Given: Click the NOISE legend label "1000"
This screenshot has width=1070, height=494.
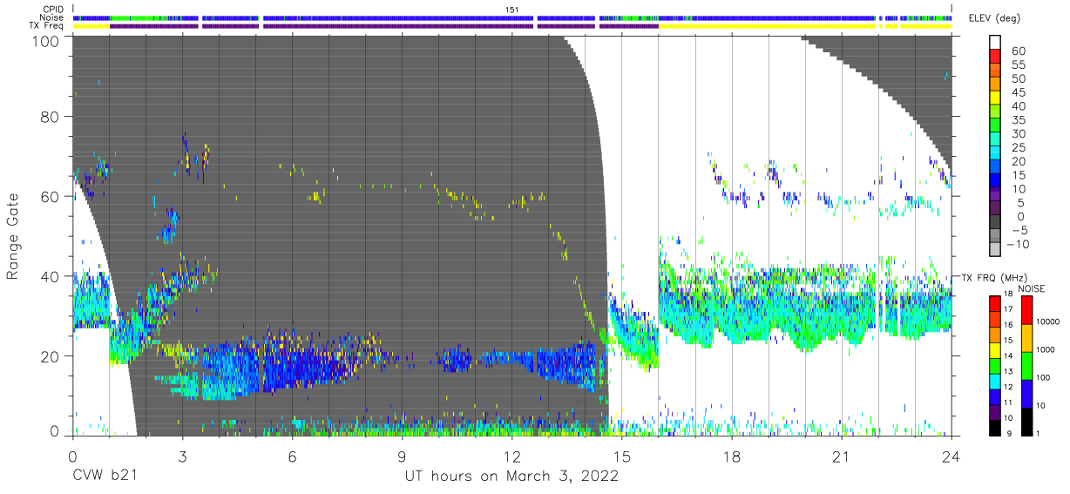Looking at the screenshot, I should (1046, 350).
